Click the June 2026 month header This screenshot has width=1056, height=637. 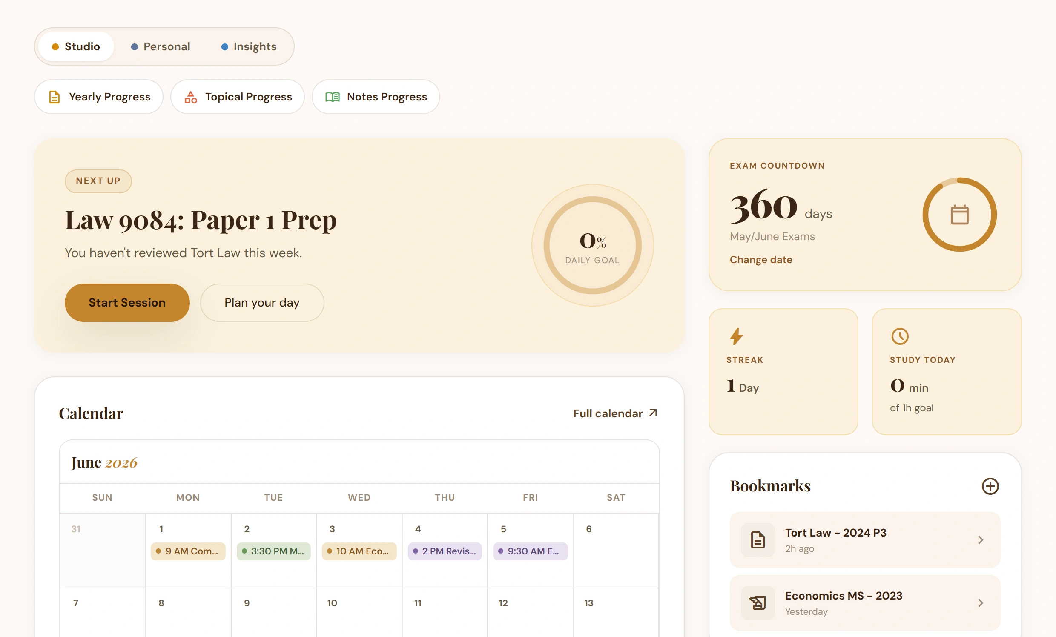coord(104,462)
